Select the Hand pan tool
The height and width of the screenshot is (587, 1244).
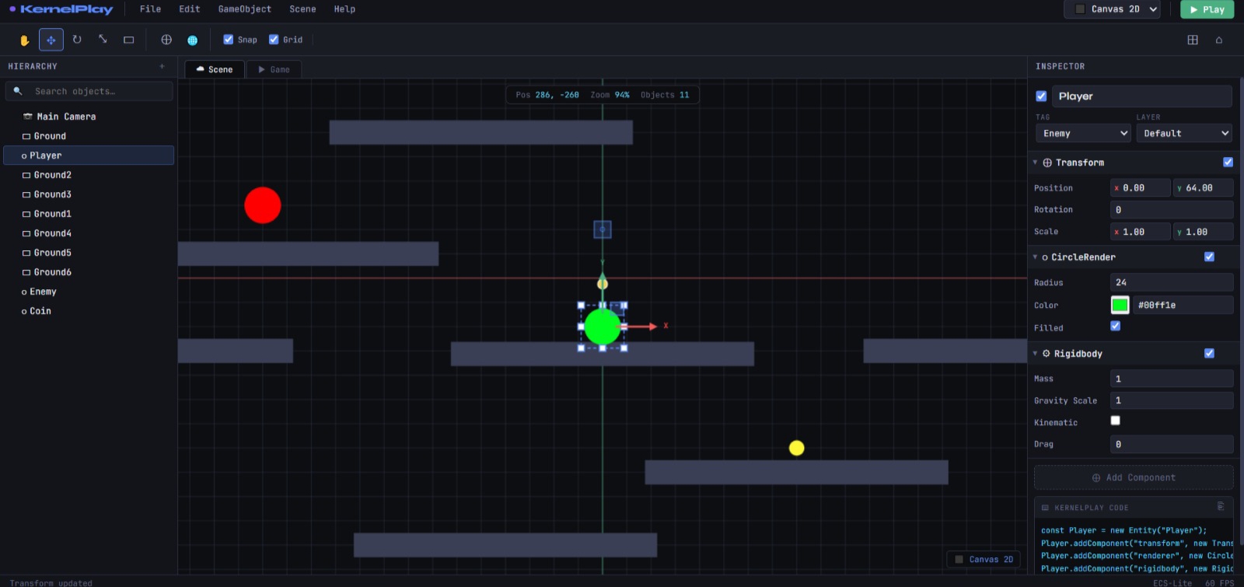(x=24, y=40)
